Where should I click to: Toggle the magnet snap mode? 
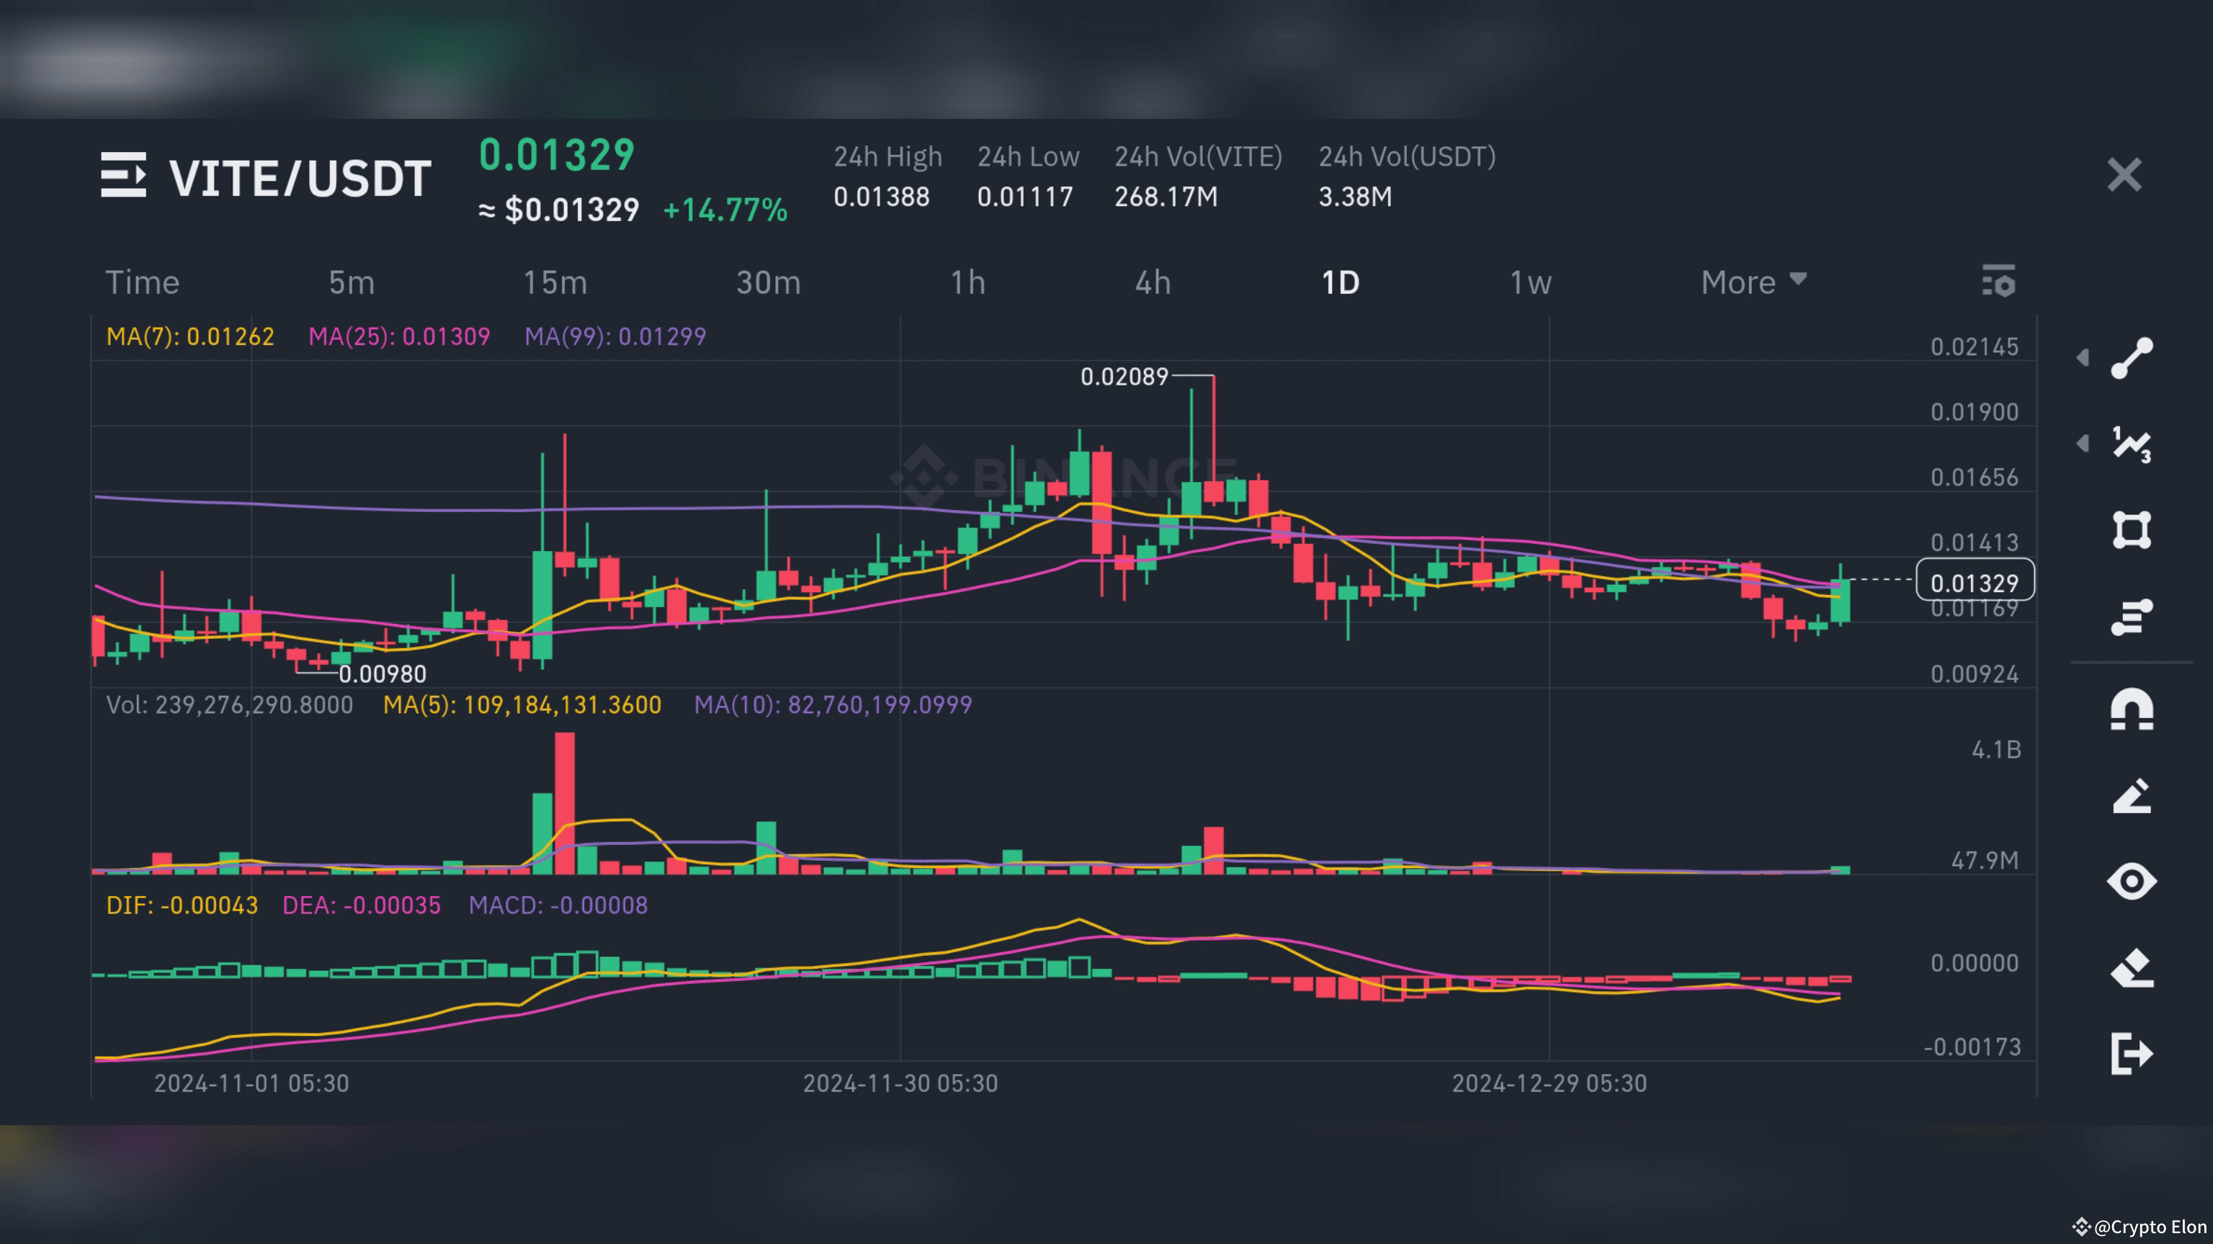2132,710
